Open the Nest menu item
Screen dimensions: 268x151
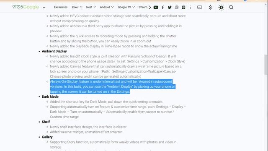(x=89, y=7)
